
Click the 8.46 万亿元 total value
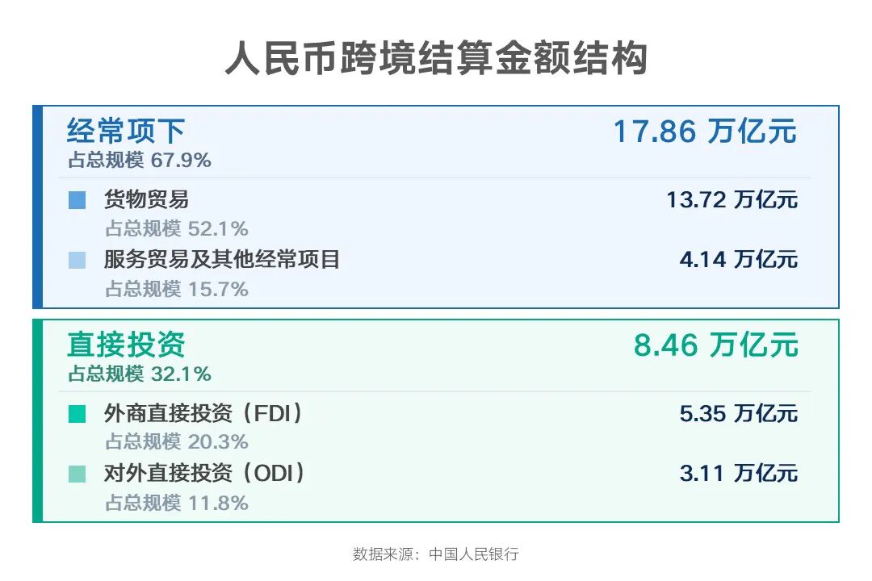click(715, 345)
